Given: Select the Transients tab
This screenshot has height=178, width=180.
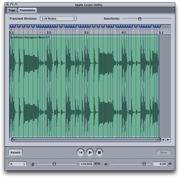Looking at the screenshot, I should (x=27, y=10).
